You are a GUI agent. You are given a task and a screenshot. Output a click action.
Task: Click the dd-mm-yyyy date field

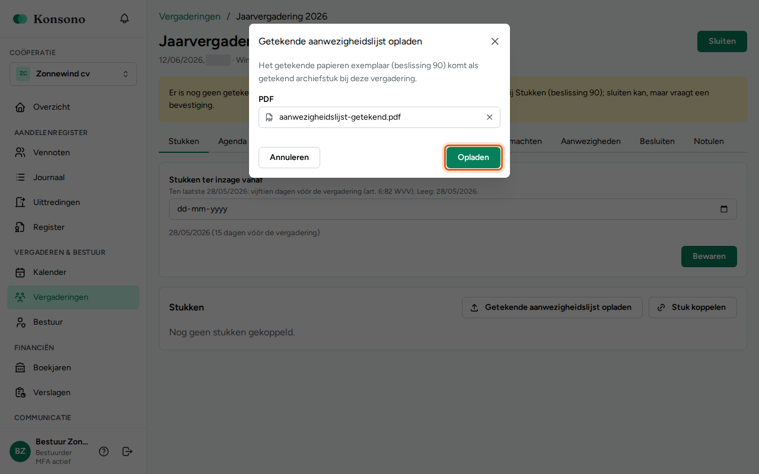[x=453, y=209]
